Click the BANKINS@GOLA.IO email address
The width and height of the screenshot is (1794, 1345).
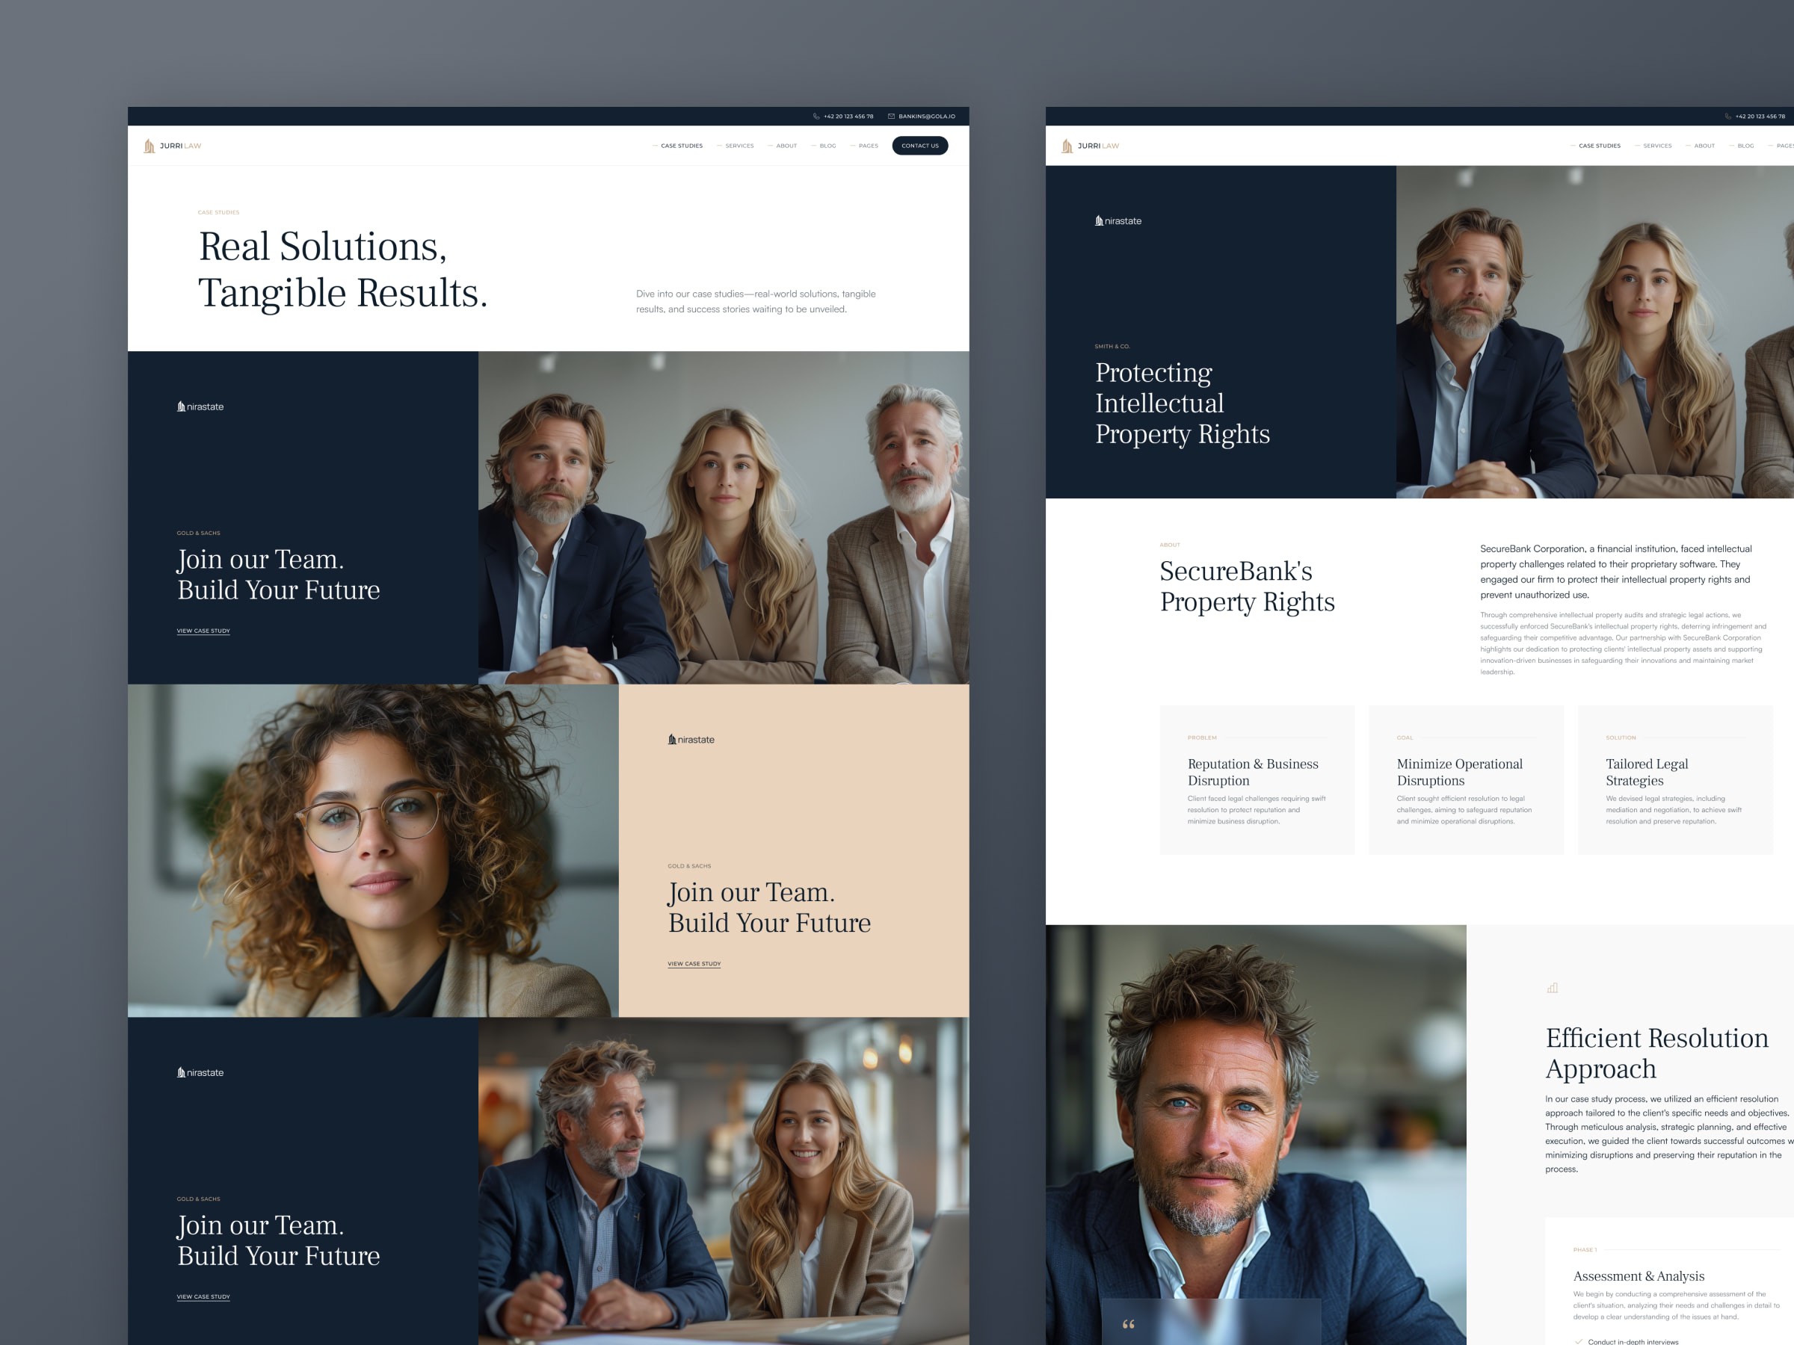point(926,116)
